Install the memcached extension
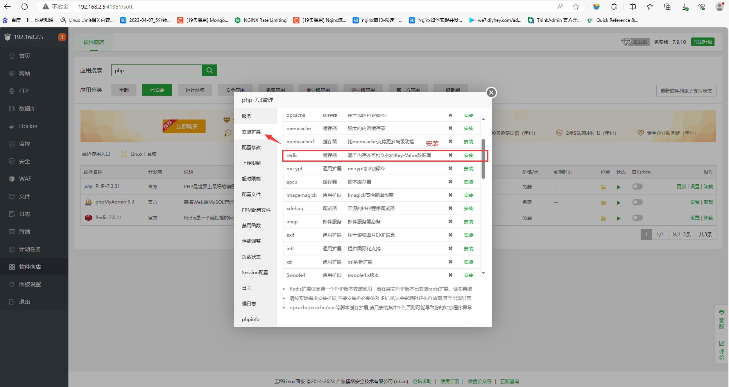Image resolution: width=729 pixels, height=387 pixels. 468,142
